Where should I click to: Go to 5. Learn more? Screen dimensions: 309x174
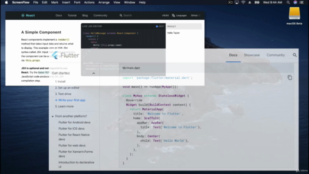[64, 106]
